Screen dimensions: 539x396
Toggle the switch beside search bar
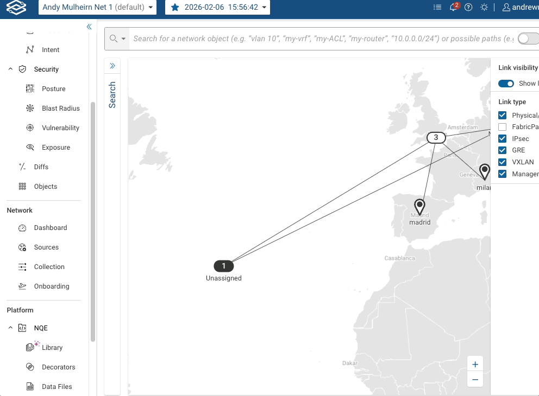[528, 39]
